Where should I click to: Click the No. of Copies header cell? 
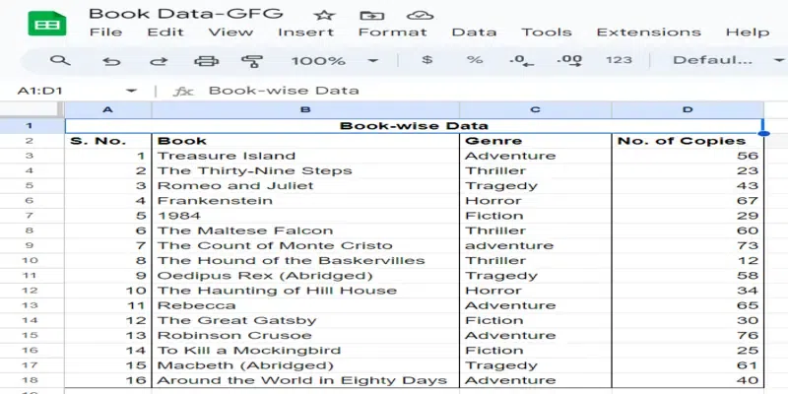point(688,141)
